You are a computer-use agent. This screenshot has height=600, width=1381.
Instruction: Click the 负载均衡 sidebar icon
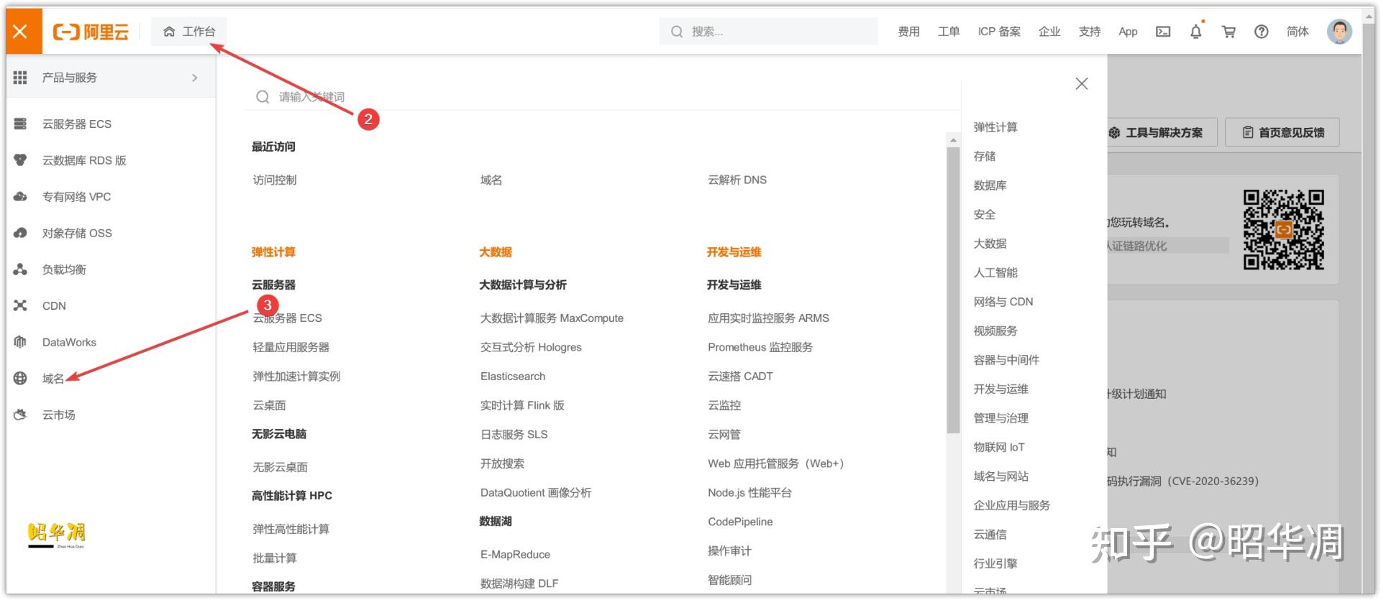(20, 269)
